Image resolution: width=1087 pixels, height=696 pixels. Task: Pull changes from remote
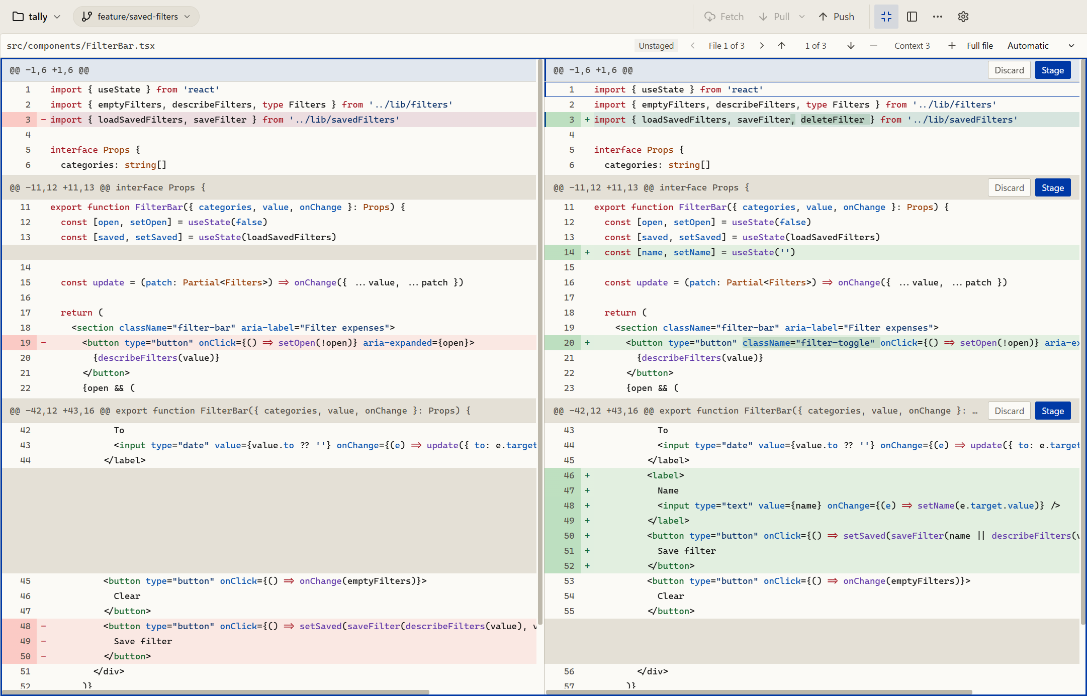click(x=774, y=17)
